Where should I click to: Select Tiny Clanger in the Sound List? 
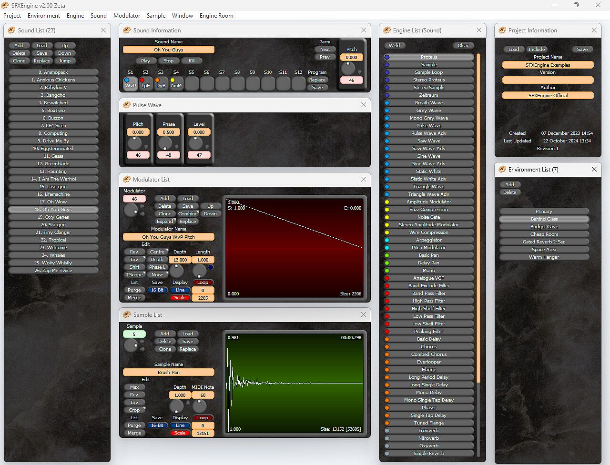[x=53, y=232]
